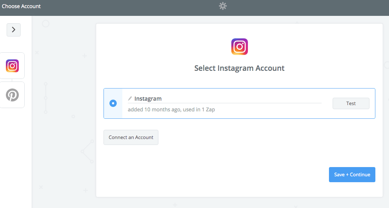The height and width of the screenshot is (208, 389).
Task: Click the large Instagram logo above the heading
Action: 239,47
